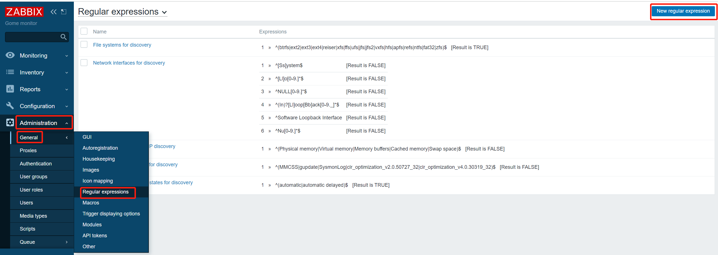Select the Monitoring eye icon in sidebar
Image resolution: width=718 pixels, height=255 pixels.
point(10,55)
